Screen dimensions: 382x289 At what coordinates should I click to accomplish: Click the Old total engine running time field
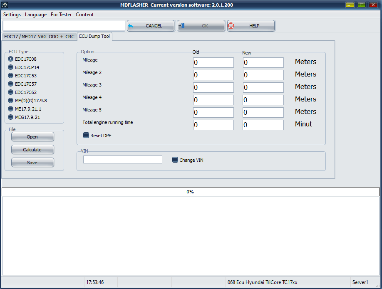pyautogui.click(x=213, y=125)
